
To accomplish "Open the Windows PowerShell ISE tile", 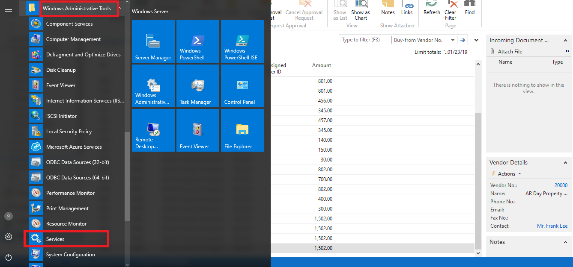I will 242,41.
